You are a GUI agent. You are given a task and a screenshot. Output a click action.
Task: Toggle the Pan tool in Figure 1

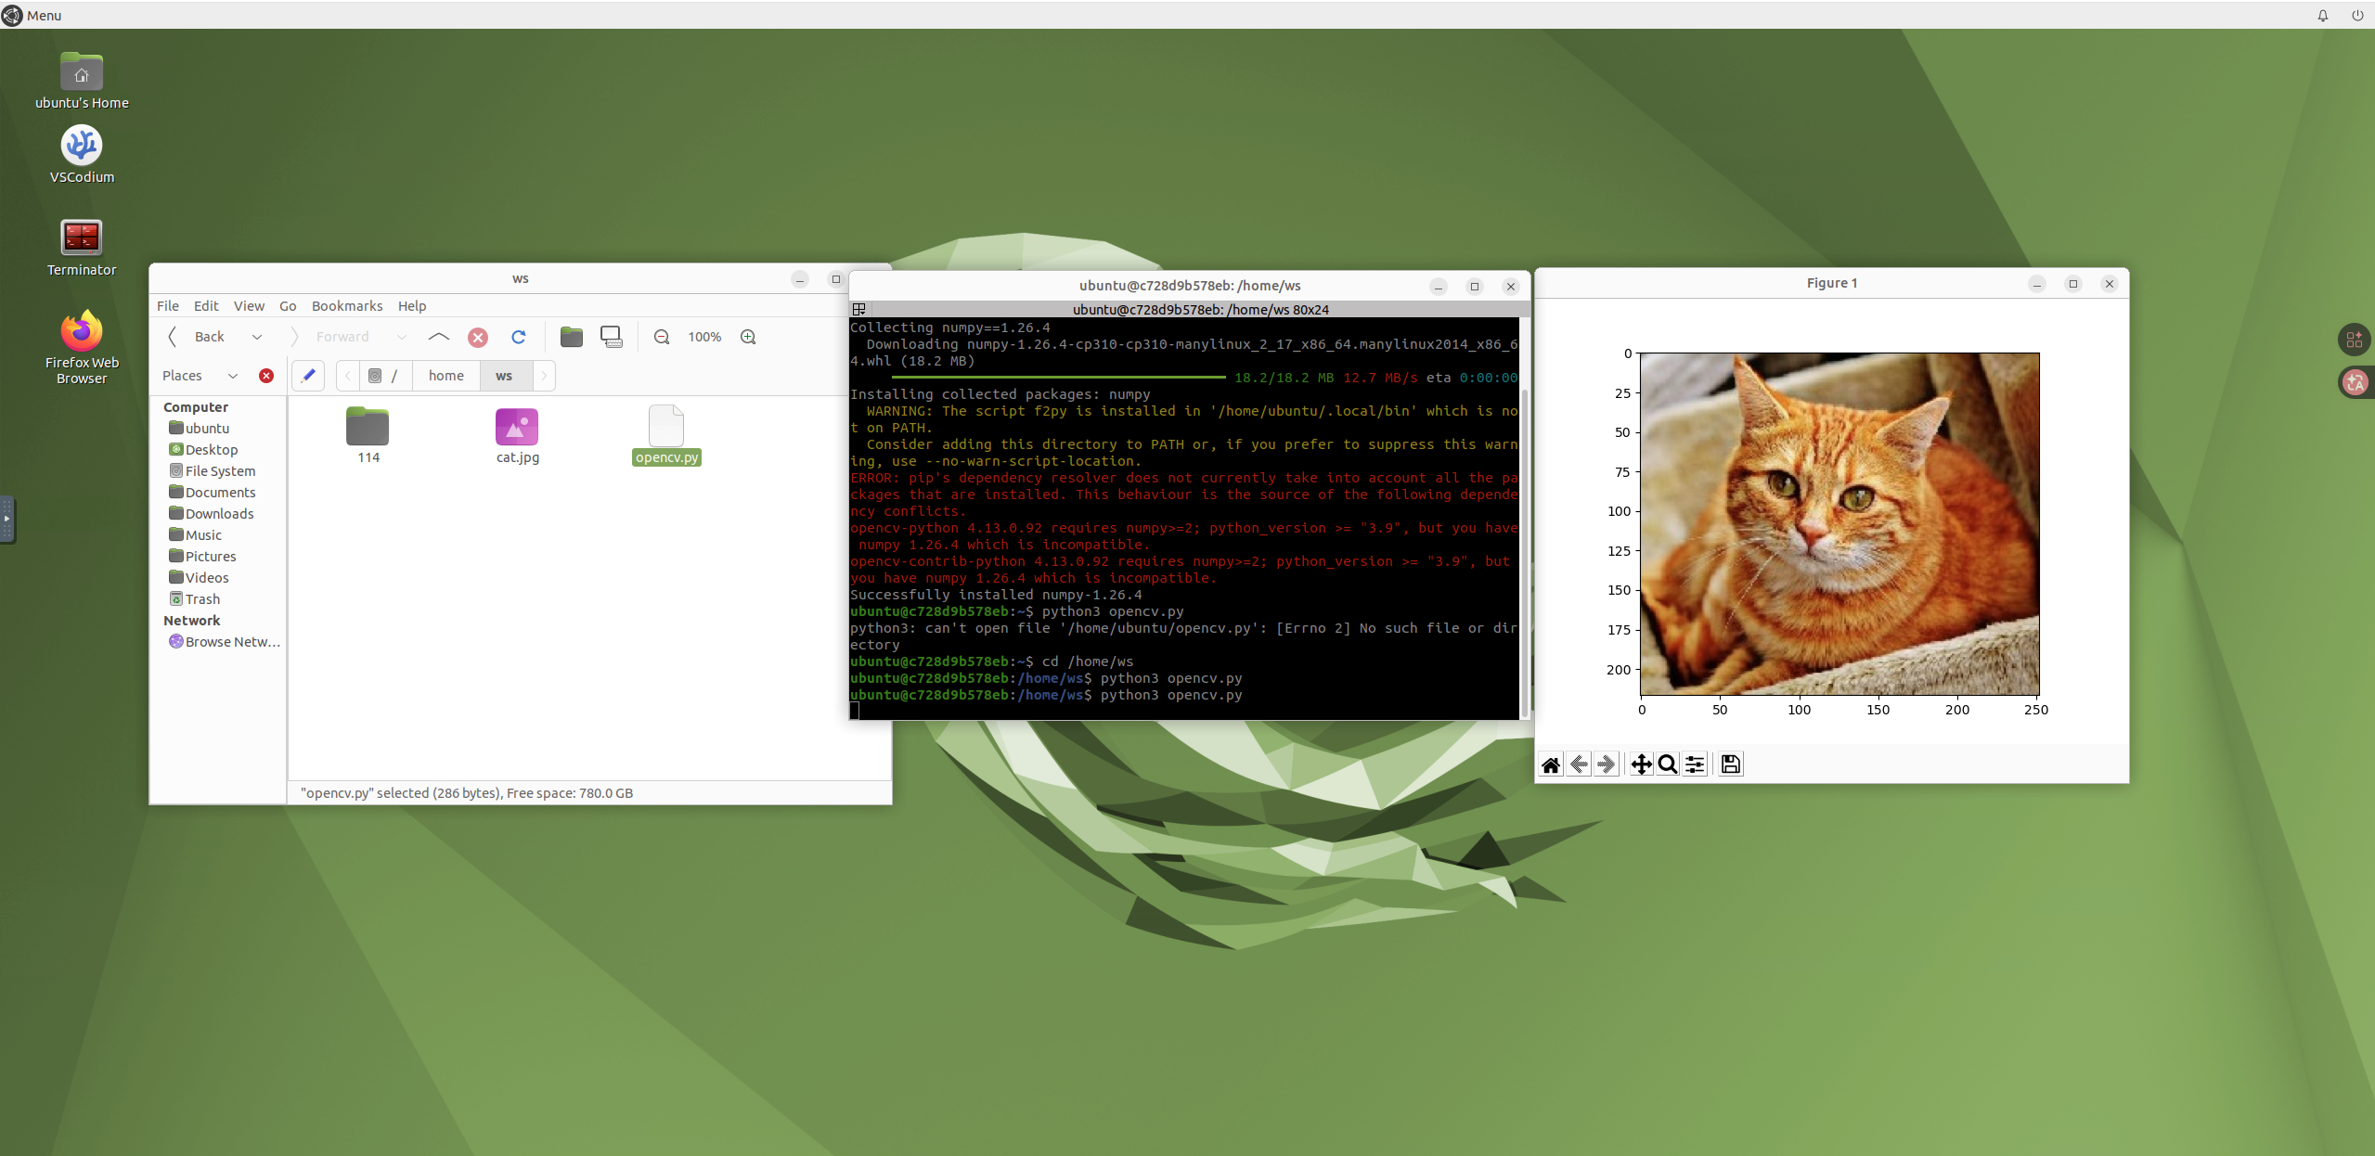pyautogui.click(x=1641, y=764)
